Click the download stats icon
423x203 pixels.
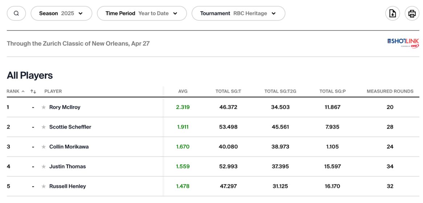point(392,14)
